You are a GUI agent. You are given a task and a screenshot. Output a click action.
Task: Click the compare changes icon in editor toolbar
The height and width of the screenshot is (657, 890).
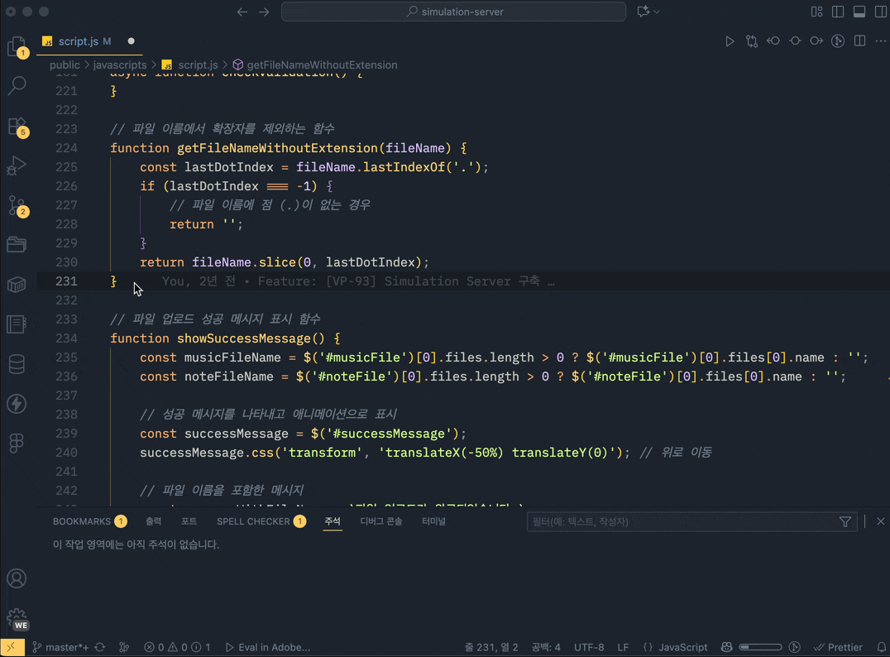tap(752, 41)
